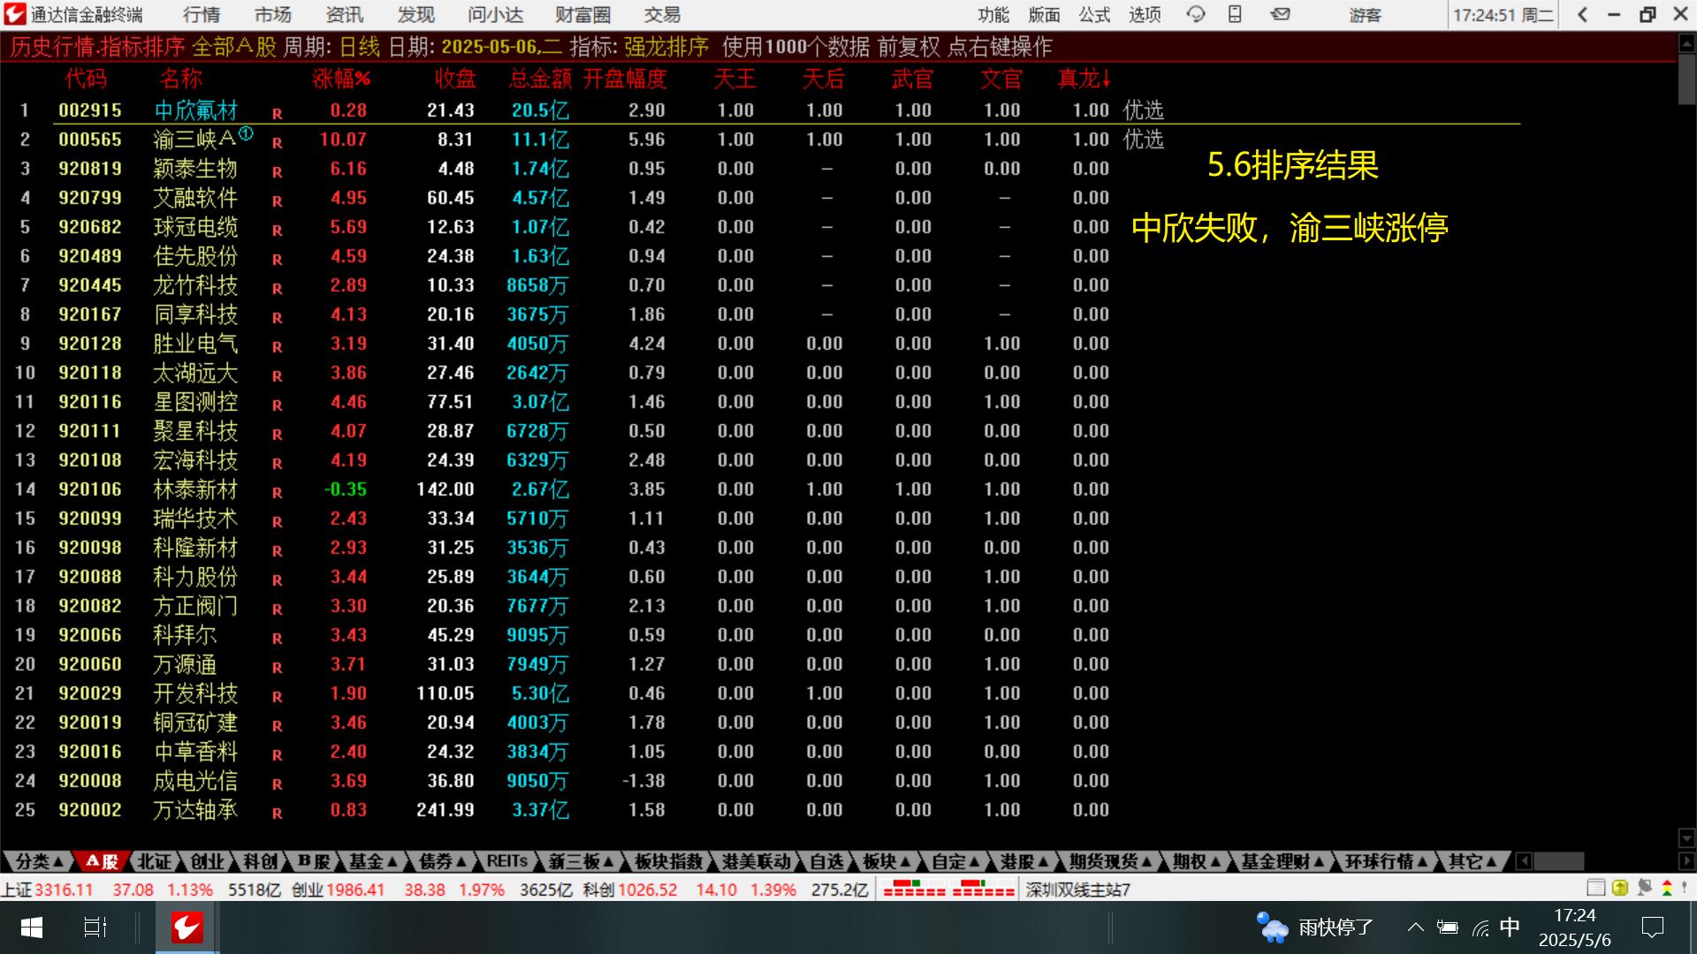Expand the 板块 tab dropdown
This screenshot has height=954, width=1697.
tap(887, 861)
